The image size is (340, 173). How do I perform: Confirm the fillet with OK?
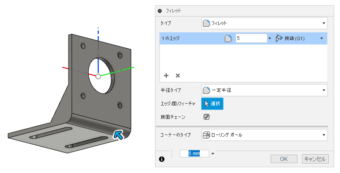pyautogui.click(x=284, y=159)
